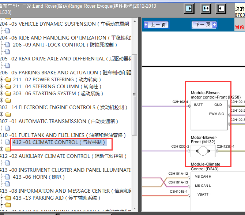Screen dimensions: 245x215
Task: Open 211-02 POWER STEERING label
Action: tap(57, 79)
